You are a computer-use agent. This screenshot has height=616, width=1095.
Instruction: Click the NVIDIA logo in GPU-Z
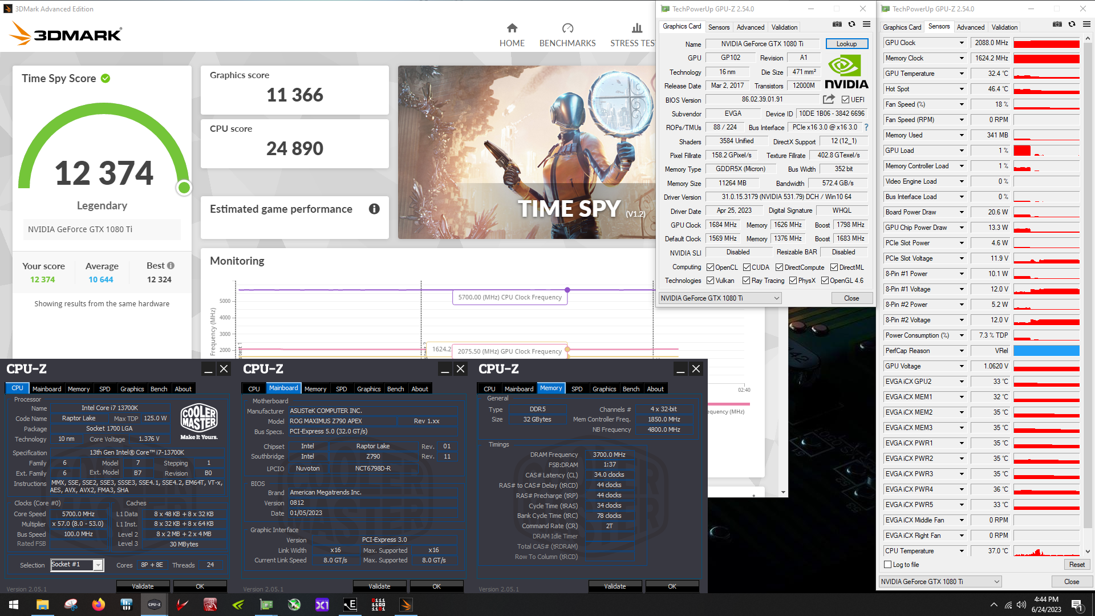click(x=846, y=72)
